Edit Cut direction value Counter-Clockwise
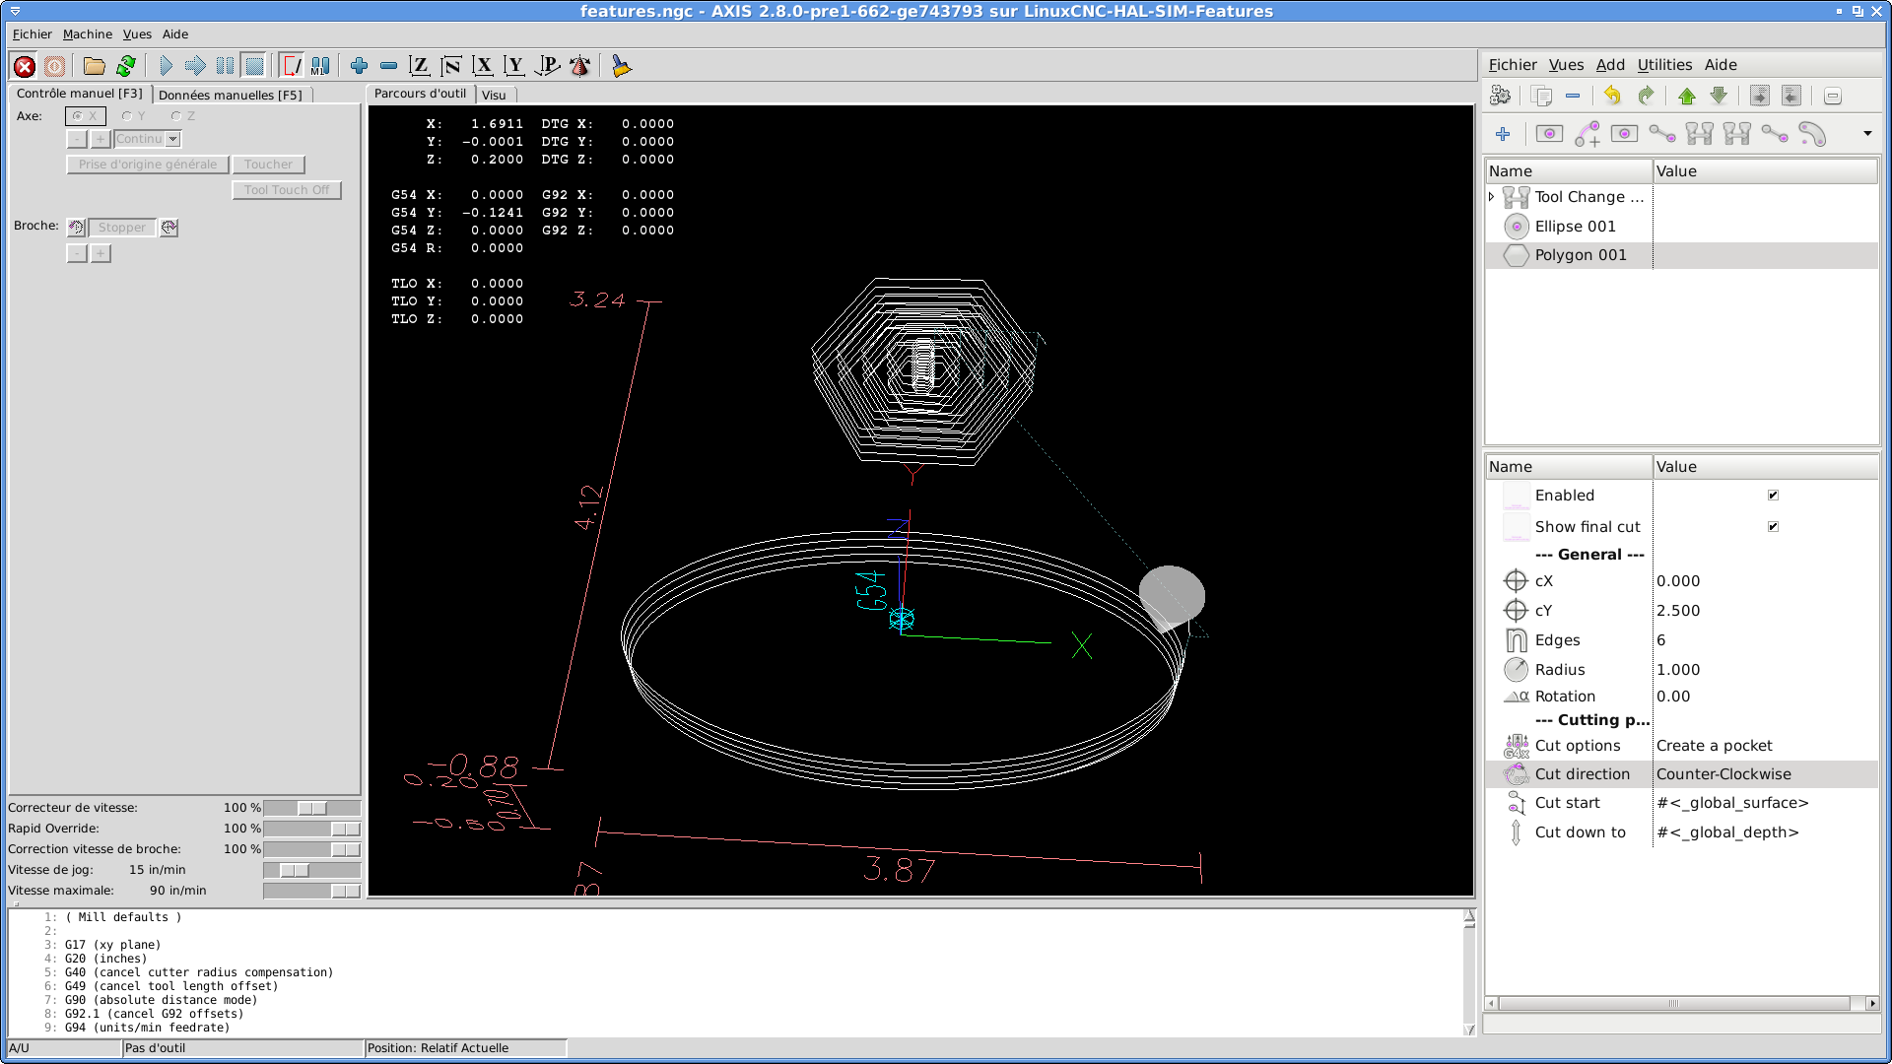Image resolution: width=1892 pixels, height=1064 pixels. tap(1764, 774)
